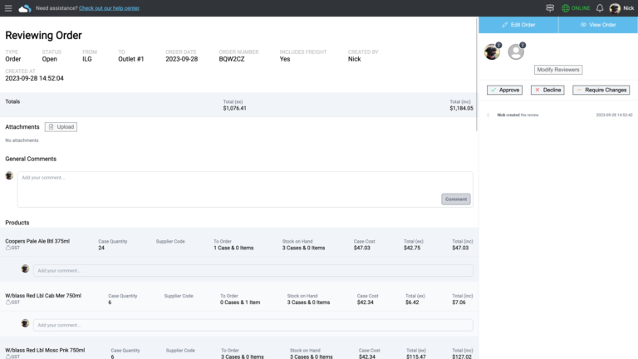The width and height of the screenshot is (638, 359).
Task: Switch to View Order
Action: (x=598, y=25)
